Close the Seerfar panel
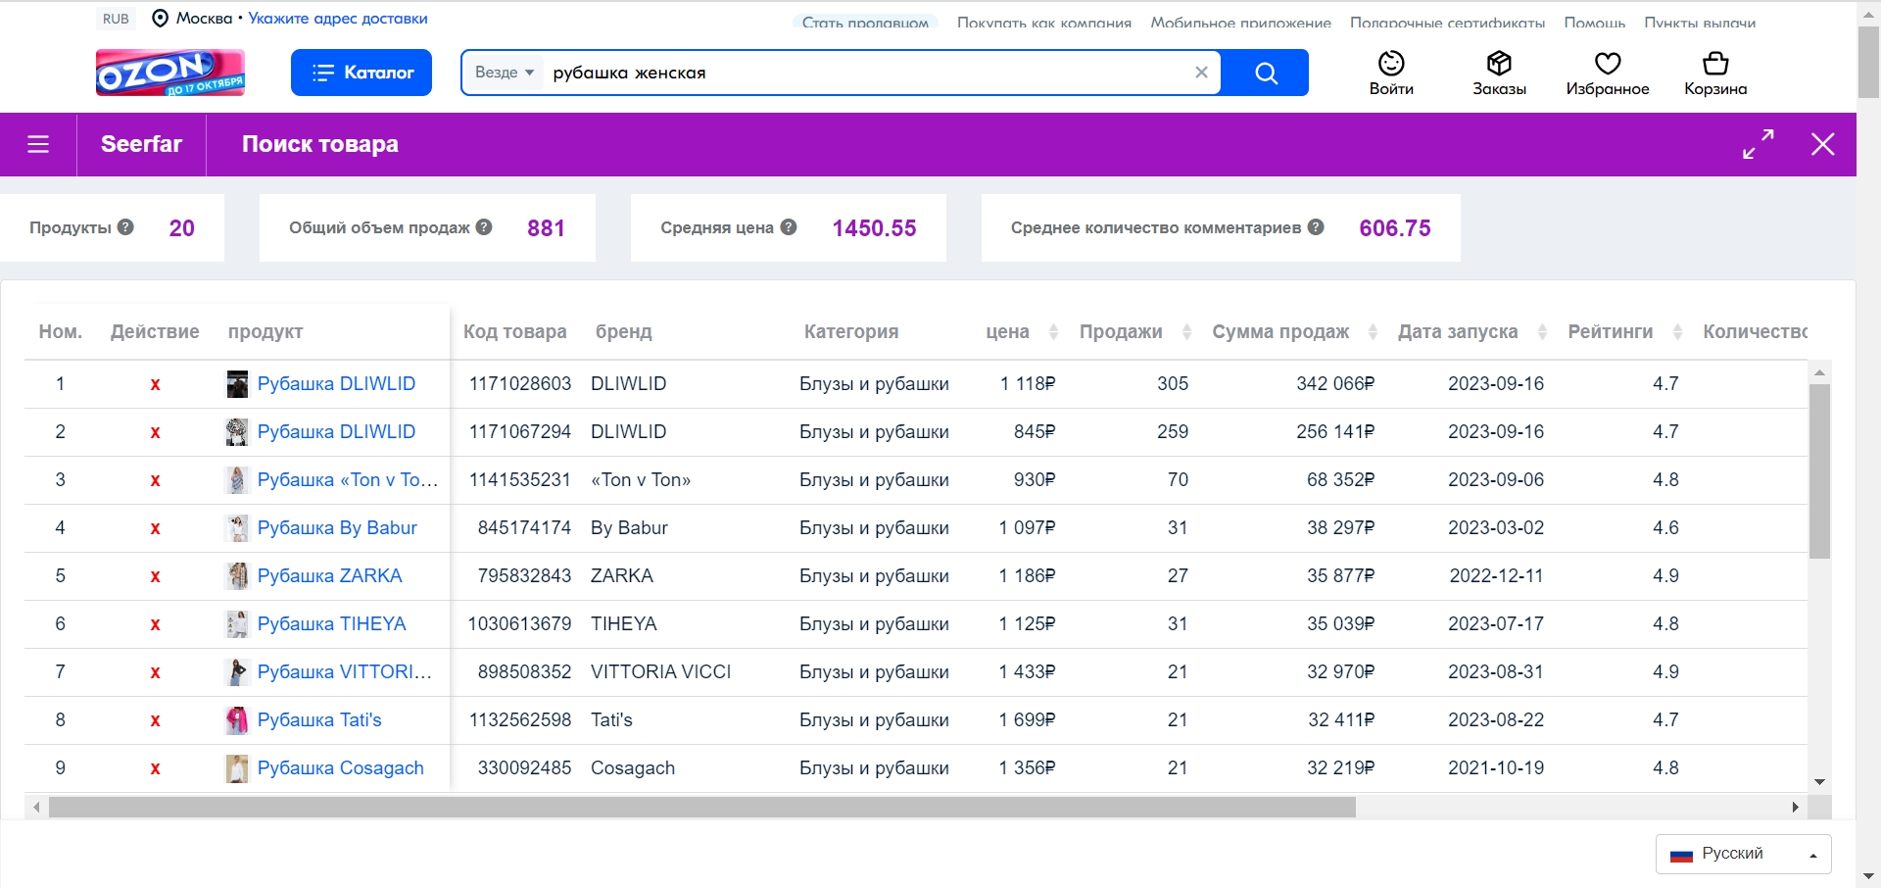 [x=1822, y=144]
